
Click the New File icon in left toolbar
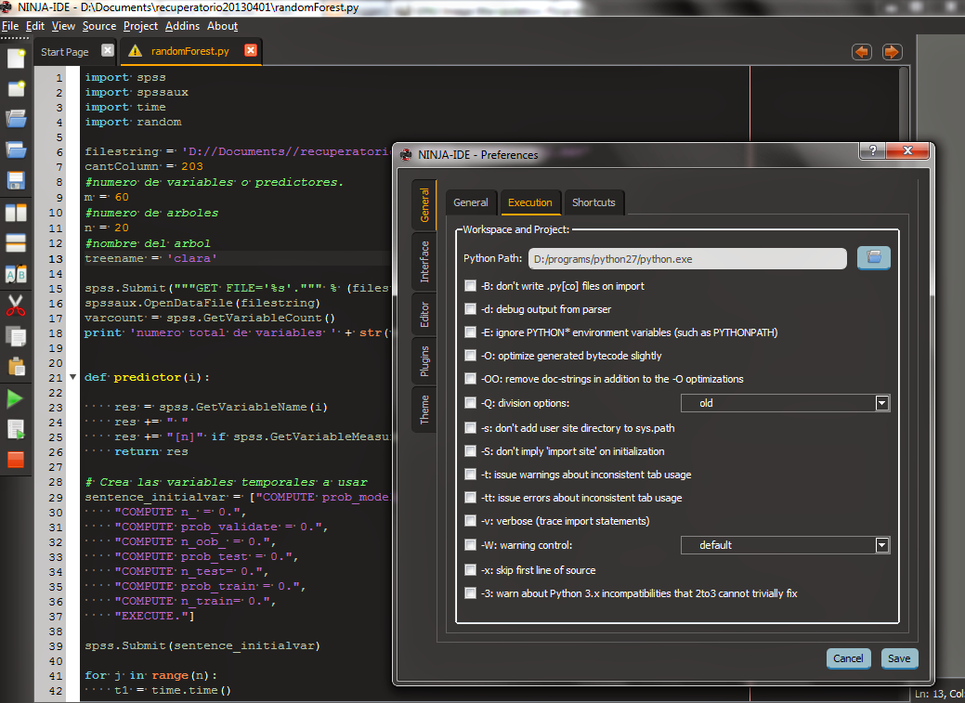coord(16,59)
